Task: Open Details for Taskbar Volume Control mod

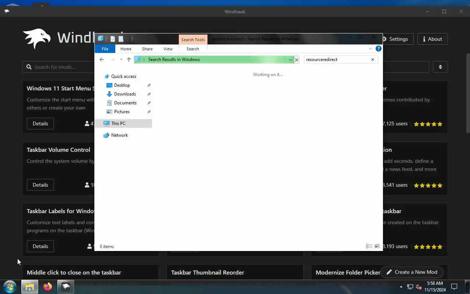Action: (40, 185)
